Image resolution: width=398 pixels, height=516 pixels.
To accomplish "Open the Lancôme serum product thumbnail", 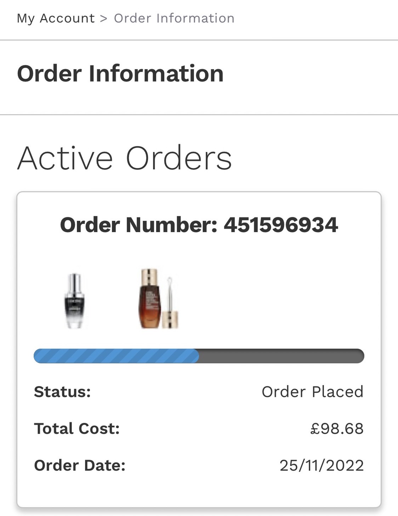I will coord(75,301).
